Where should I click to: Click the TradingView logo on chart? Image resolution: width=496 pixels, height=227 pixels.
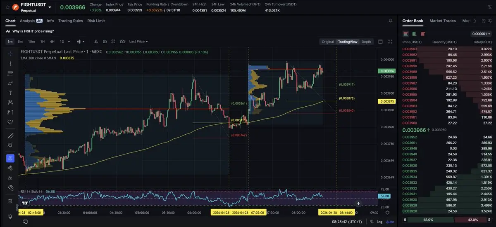point(25,203)
